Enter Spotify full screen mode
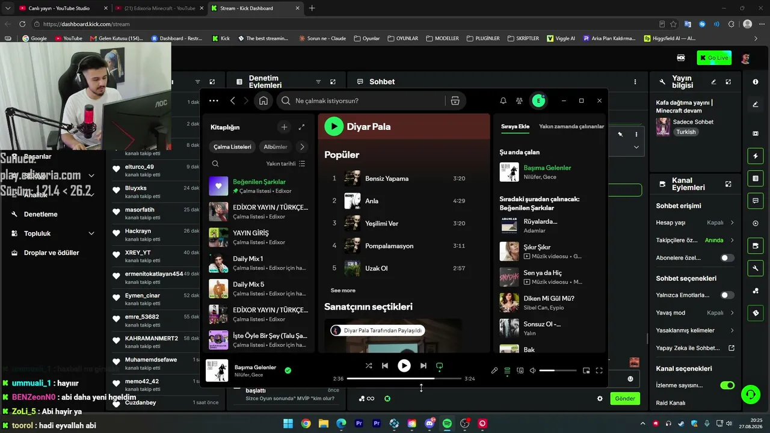 point(599,370)
